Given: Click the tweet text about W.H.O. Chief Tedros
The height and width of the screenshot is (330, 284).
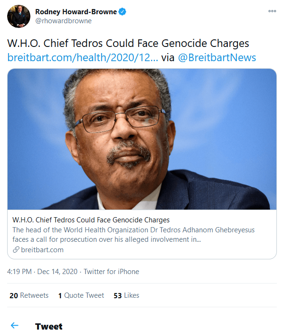Looking at the screenshot, I should (128, 43).
